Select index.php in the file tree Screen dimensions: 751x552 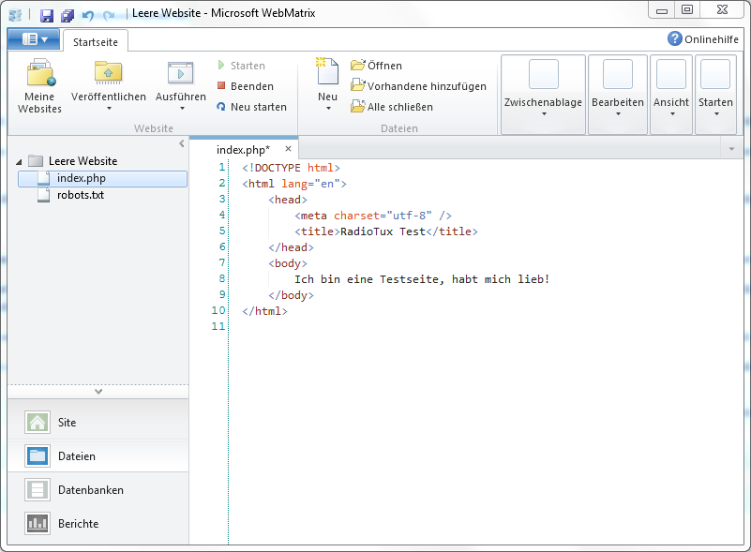(x=102, y=178)
